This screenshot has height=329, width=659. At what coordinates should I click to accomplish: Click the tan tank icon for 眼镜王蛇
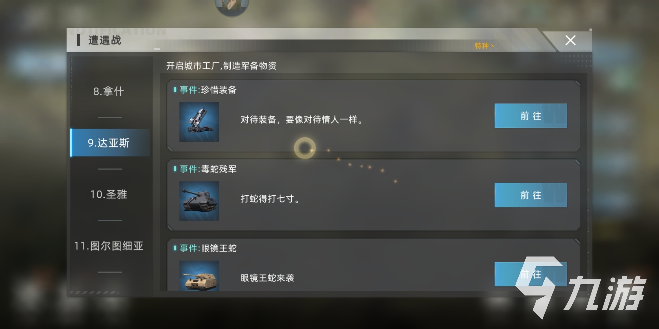tap(199, 276)
